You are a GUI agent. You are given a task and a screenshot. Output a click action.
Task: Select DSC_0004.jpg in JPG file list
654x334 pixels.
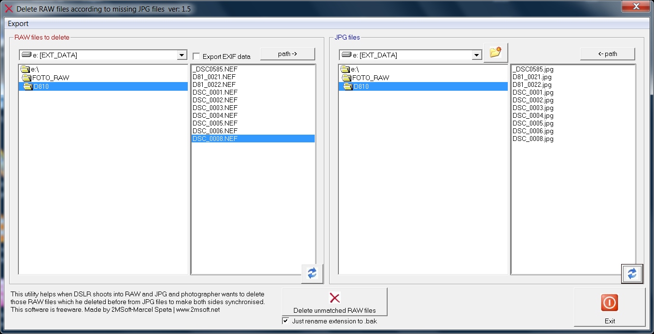573,115
